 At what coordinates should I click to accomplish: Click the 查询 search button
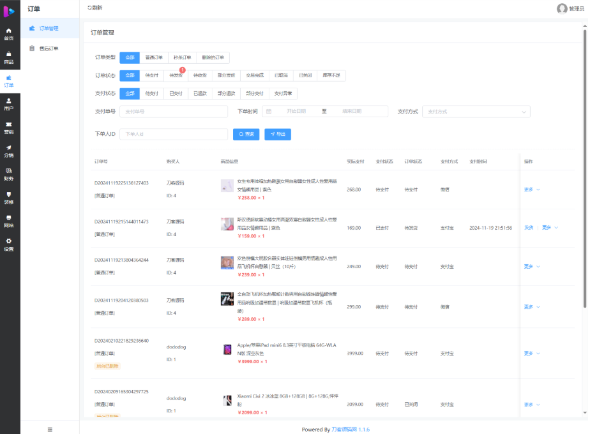tap(246, 134)
